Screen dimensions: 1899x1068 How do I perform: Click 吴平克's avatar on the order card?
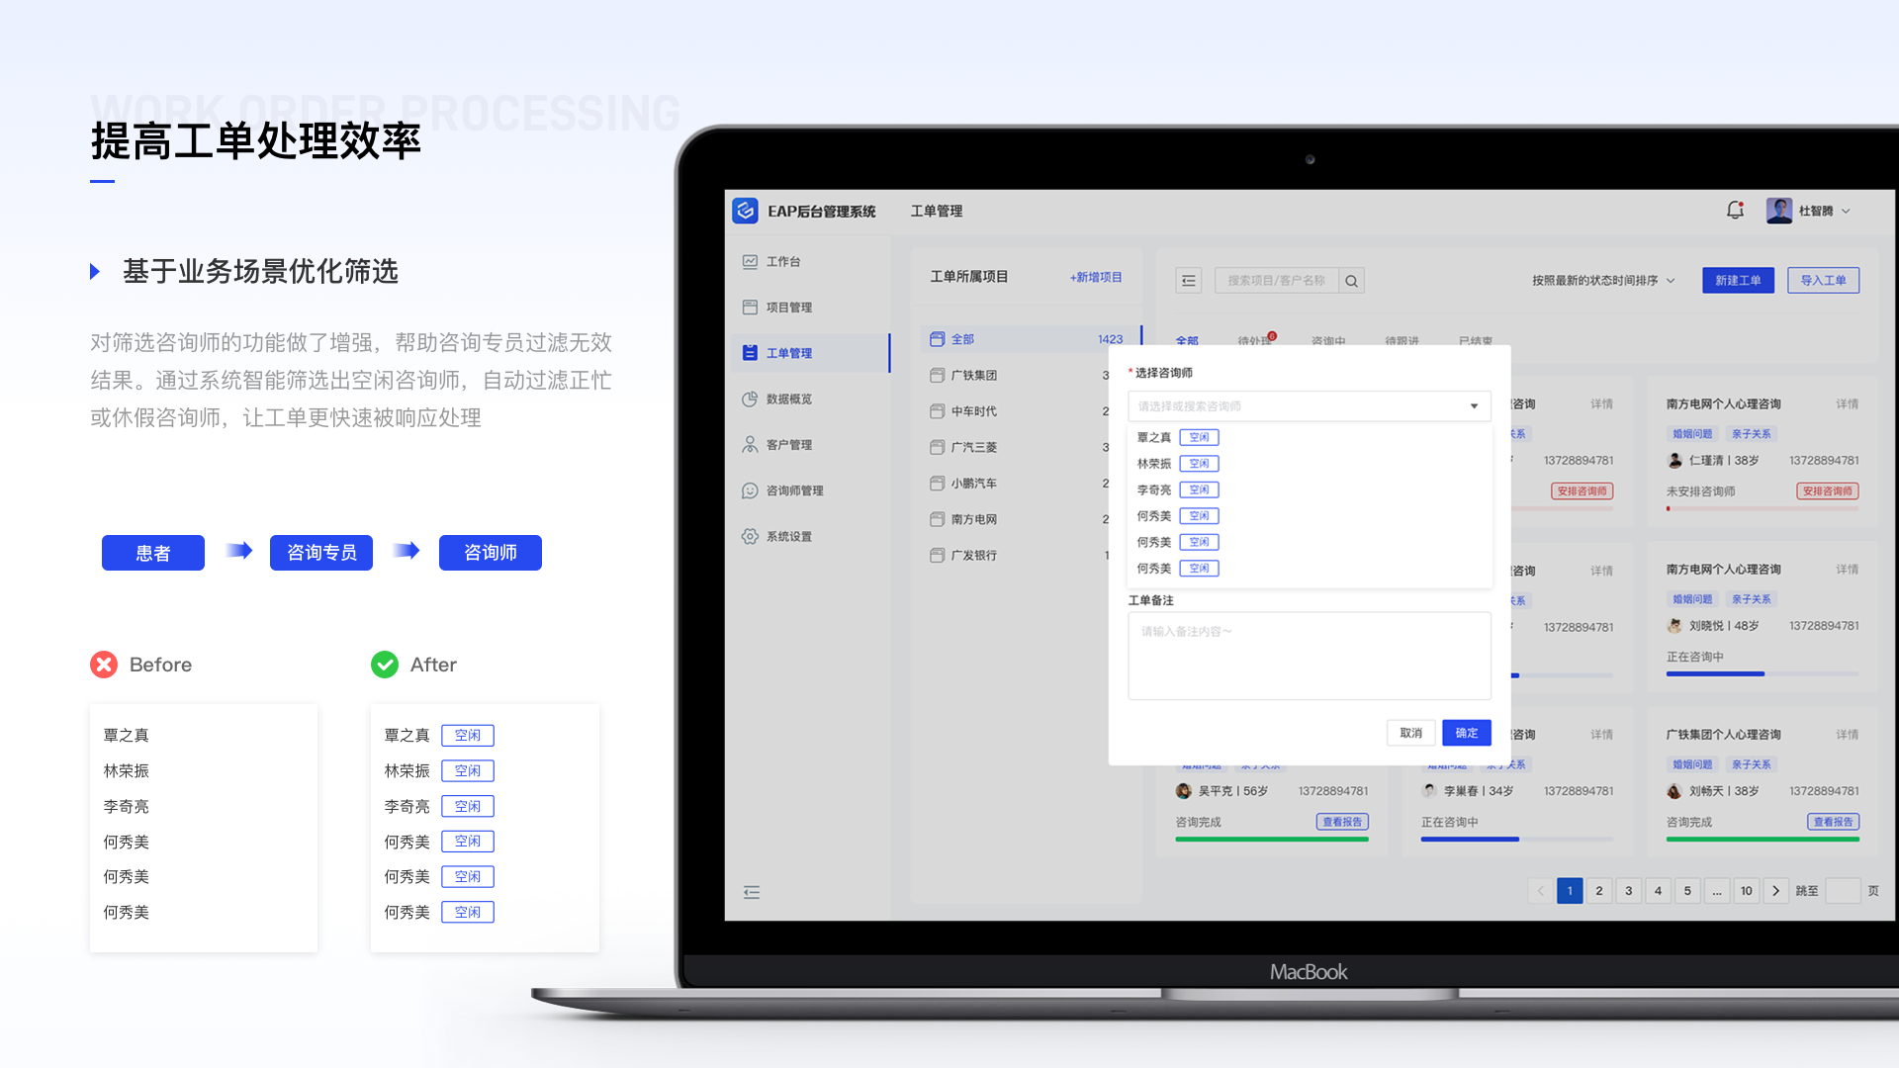click(1184, 791)
